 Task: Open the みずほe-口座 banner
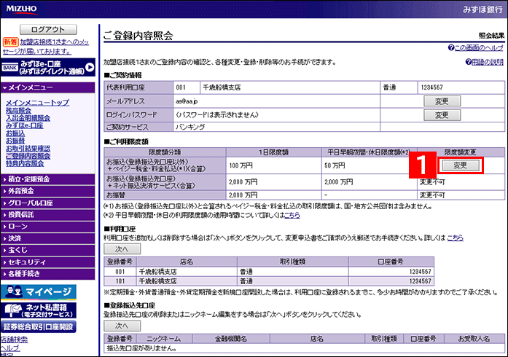48,67
